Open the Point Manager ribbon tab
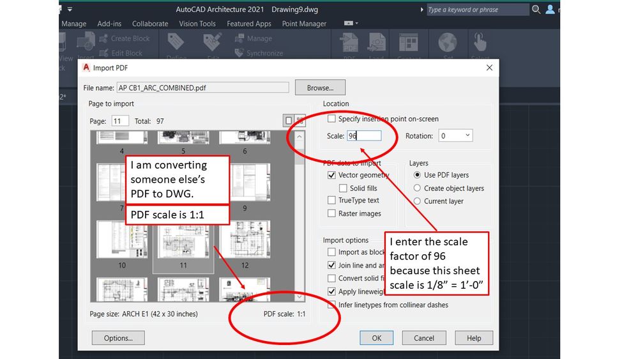 305,24
